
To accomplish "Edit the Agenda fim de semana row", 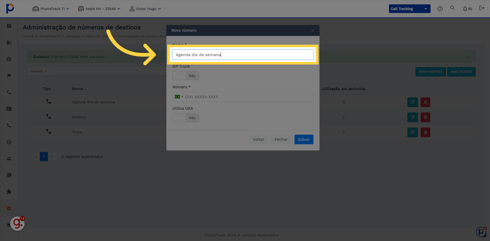I will tap(412, 102).
